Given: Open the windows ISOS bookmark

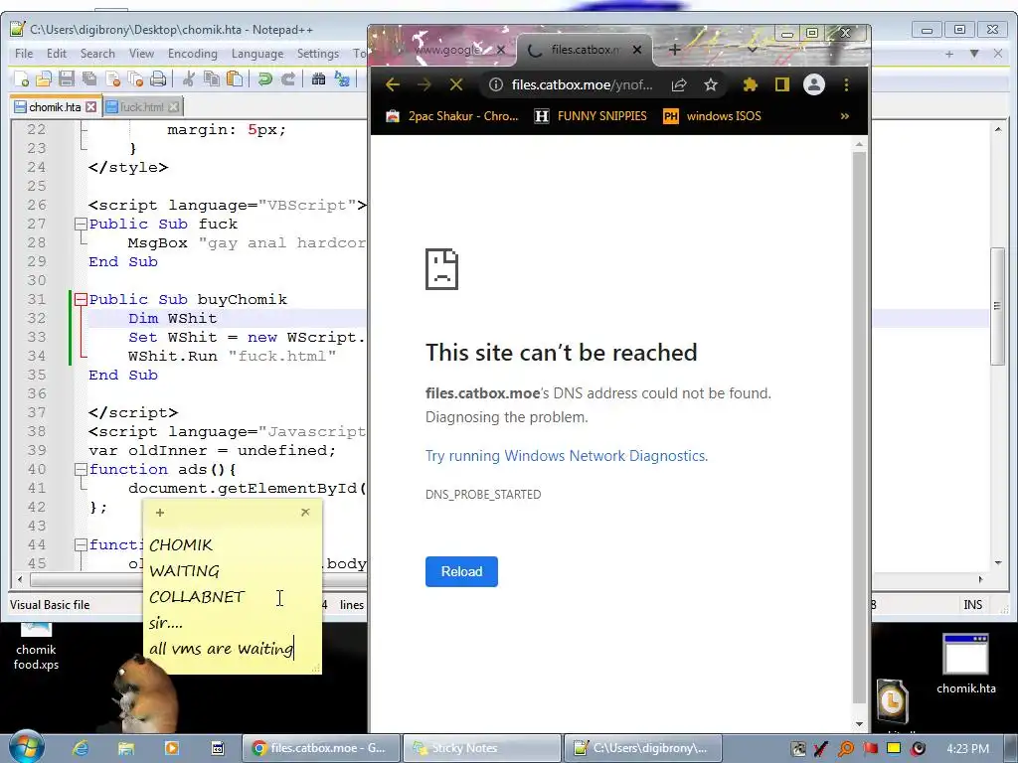Looking at the screenshot, I should pyautogui.click(x=712, y=116).
